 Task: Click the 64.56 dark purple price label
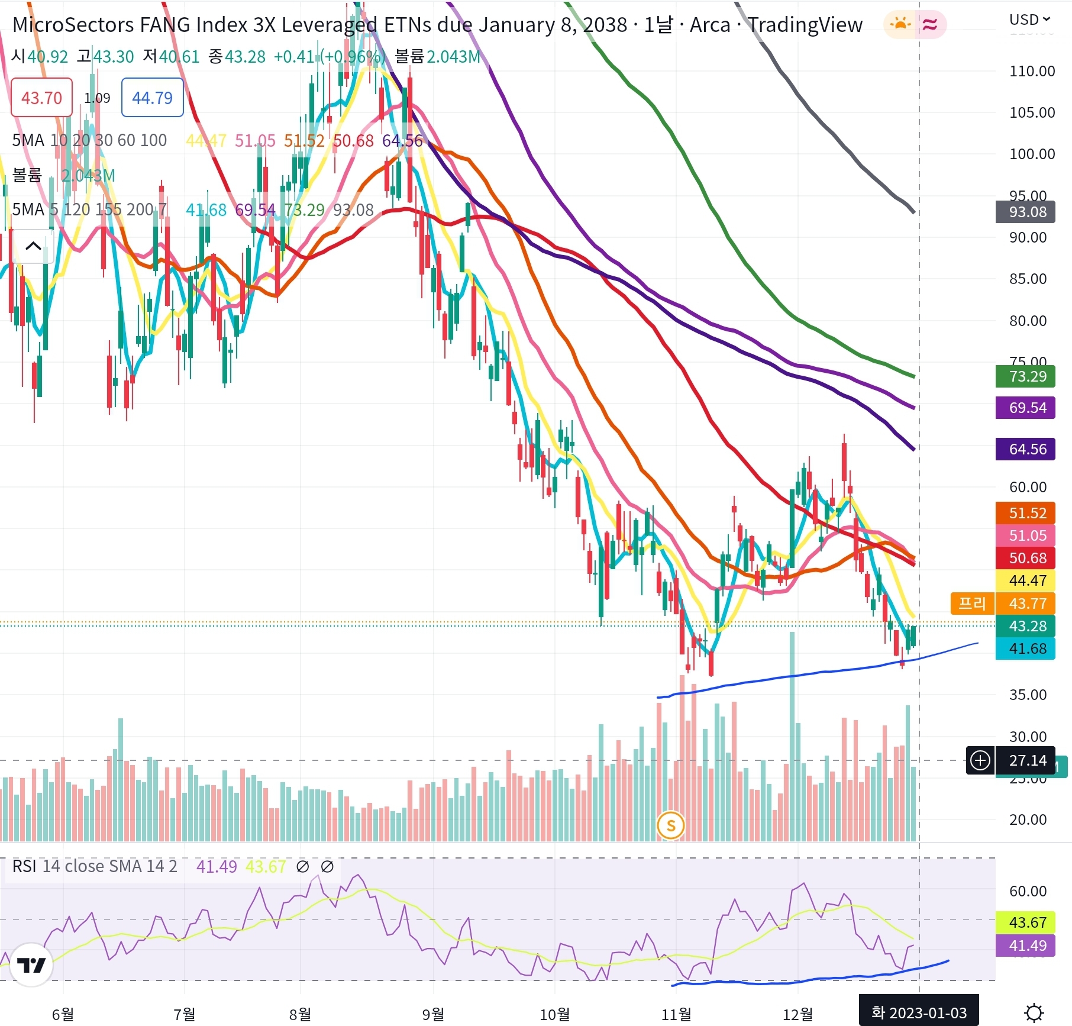[1025, 449]
